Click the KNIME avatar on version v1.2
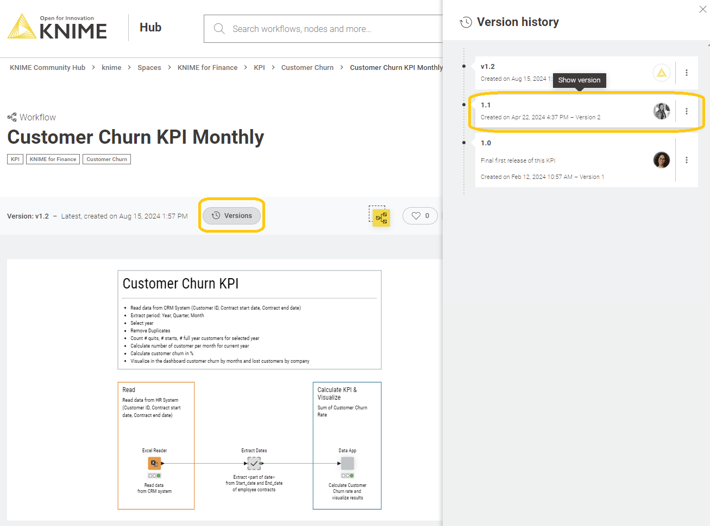Image resolution: width=710 pixels, height=526 pixels. (661, 72)
